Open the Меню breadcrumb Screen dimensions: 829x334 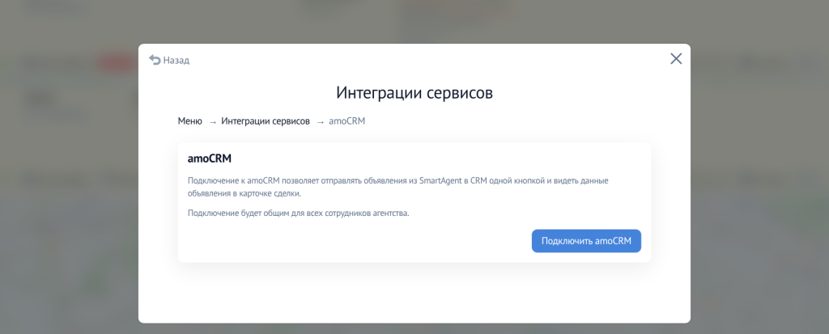click(189, 121)
